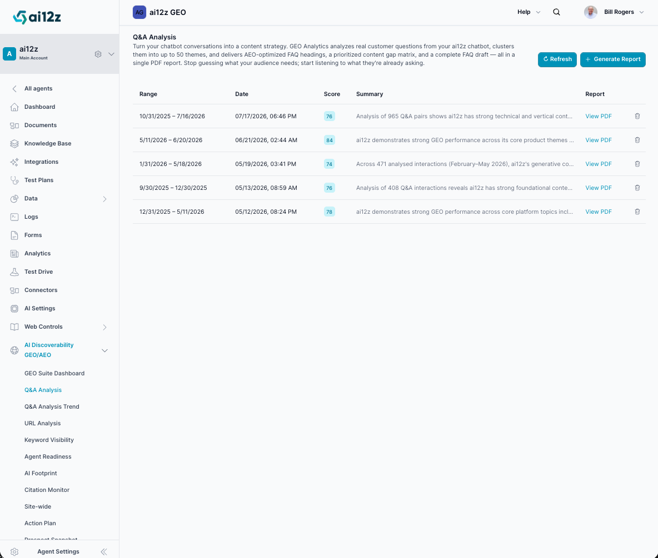Open Agent Settings
658x558 pixels.
[x=58, y=552]
